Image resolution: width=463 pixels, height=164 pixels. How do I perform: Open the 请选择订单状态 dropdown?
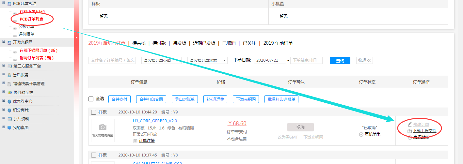pos(207,60)
